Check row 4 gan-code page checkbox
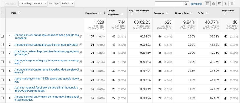Viewport: 240px width, 103px height. 2,61
